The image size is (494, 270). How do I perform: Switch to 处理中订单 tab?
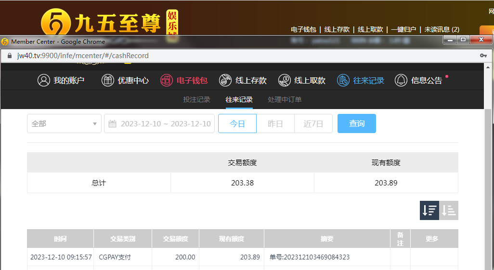[x=285, y=99]
